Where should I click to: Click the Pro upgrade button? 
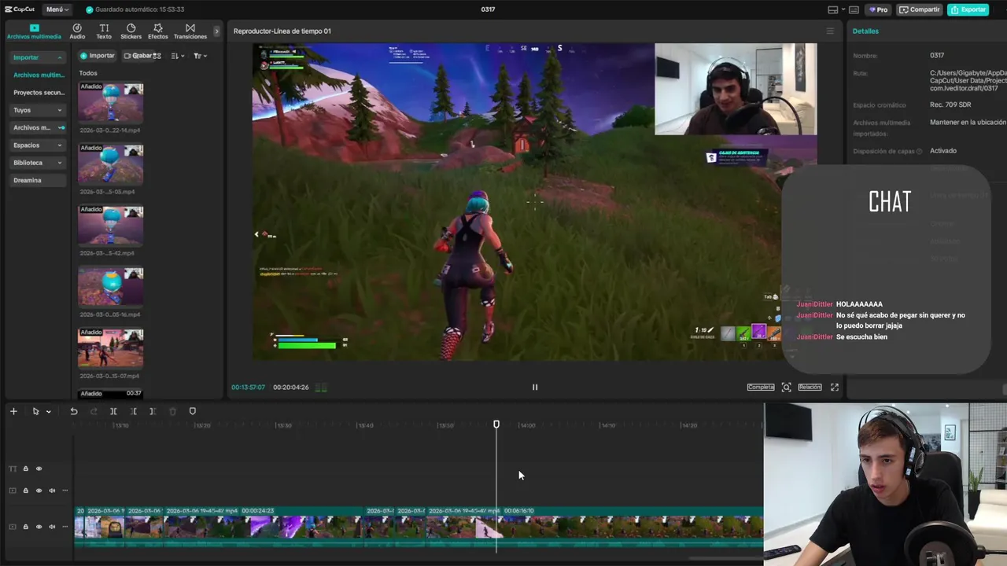(878, 9)
